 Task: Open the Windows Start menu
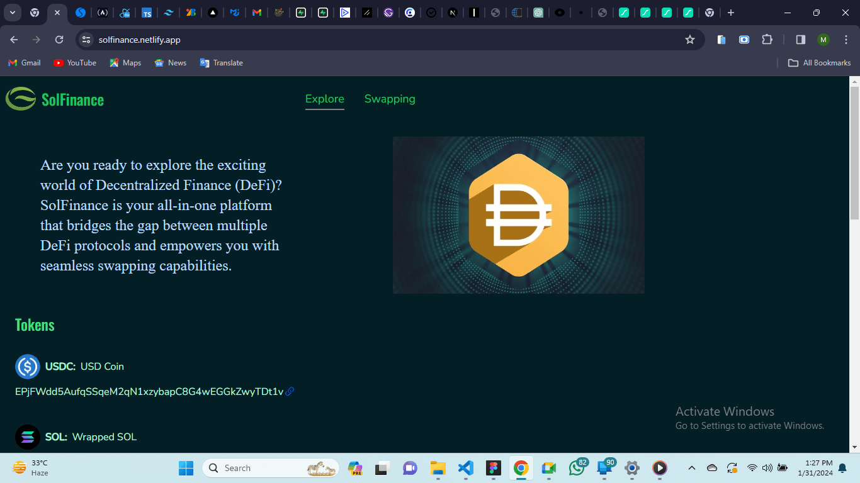tap(186, 468)
